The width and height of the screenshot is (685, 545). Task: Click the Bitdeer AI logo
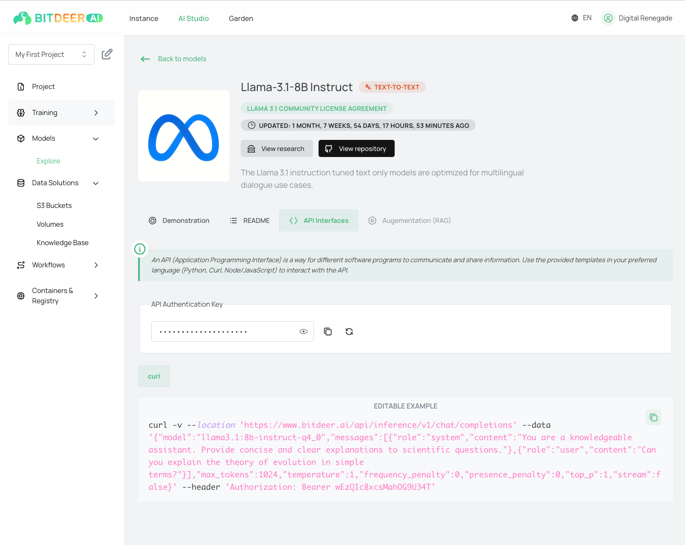pyautogui.click(x=58, y=18)
